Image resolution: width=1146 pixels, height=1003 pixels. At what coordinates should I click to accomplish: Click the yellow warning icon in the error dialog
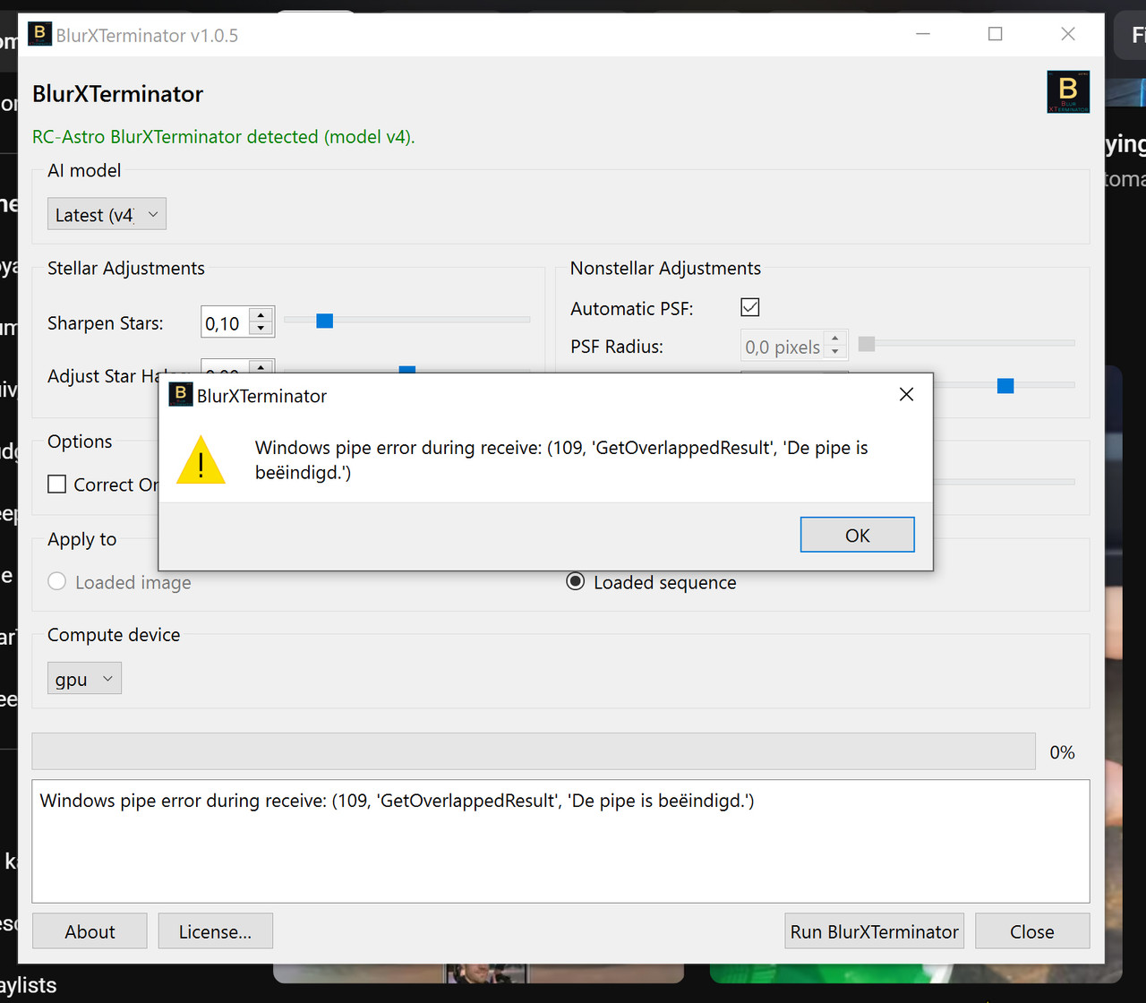click(201, 460)
